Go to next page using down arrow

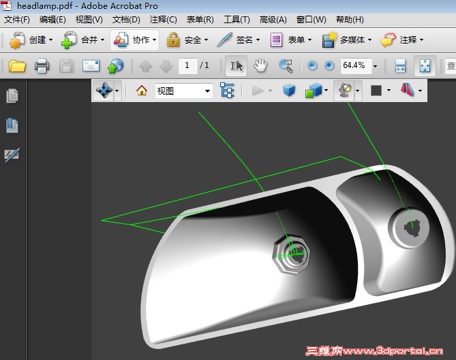coord(166,66)
